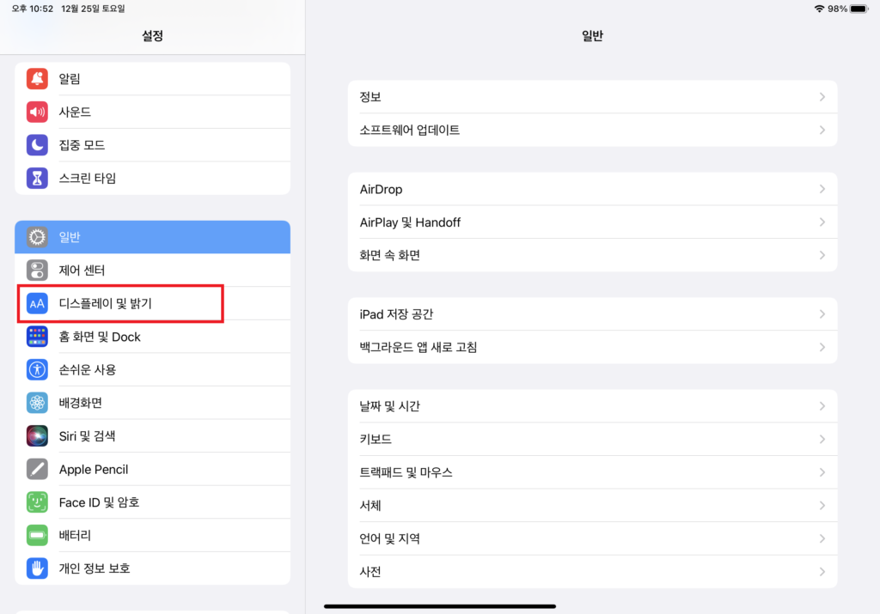
Task: Open Apple Pencil settings
Action: click(x=153, y=469)
